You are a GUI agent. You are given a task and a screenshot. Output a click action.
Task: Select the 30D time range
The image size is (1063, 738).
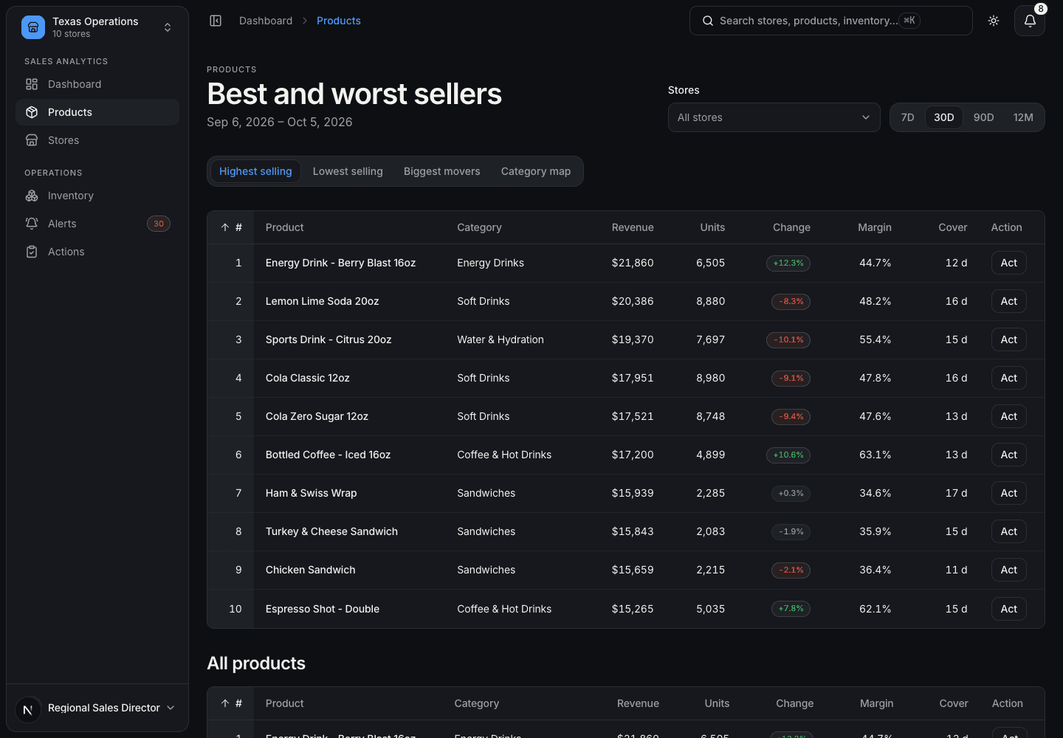943,117
